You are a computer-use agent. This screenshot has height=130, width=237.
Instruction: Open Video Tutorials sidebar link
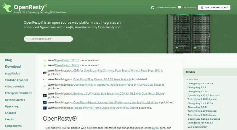15,86
